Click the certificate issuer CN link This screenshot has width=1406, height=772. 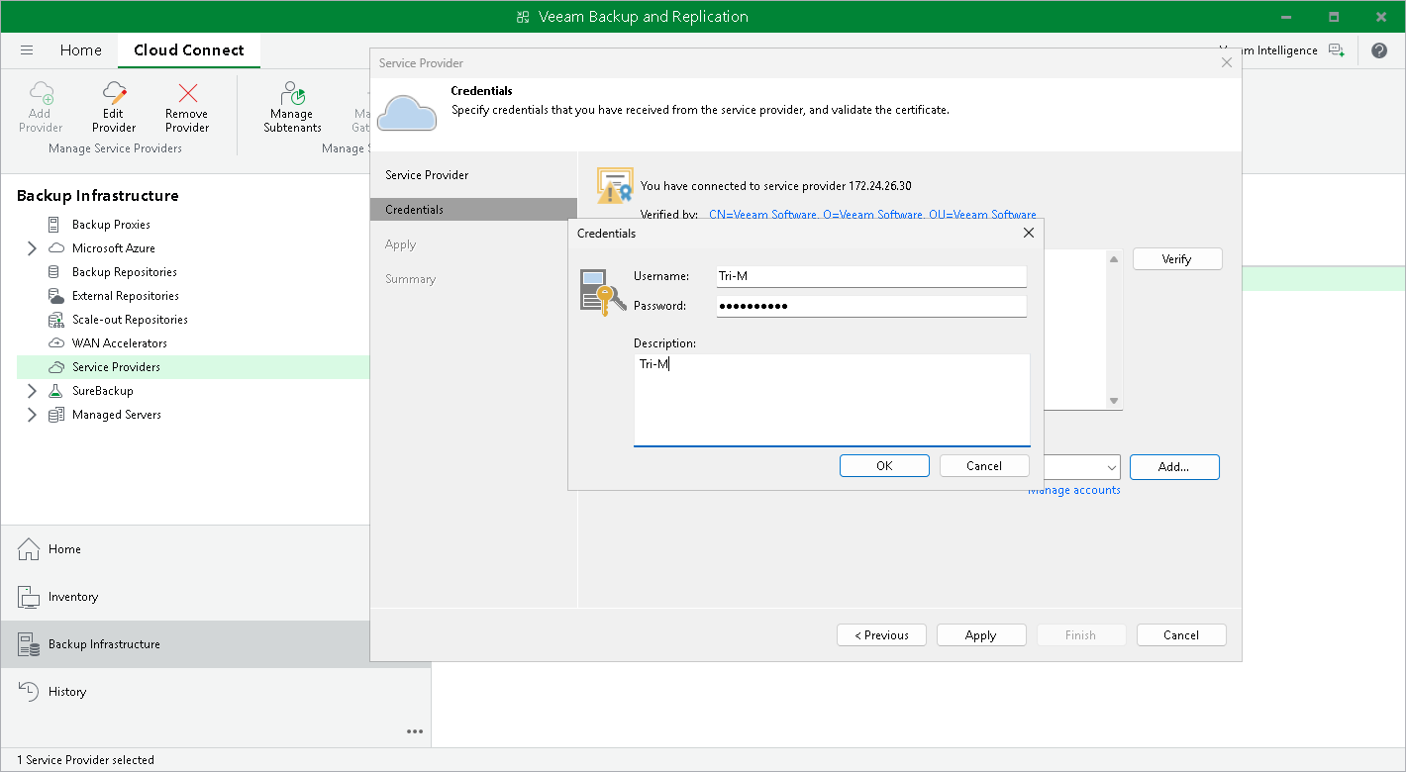pyautogui.click(x=872, y=215)
